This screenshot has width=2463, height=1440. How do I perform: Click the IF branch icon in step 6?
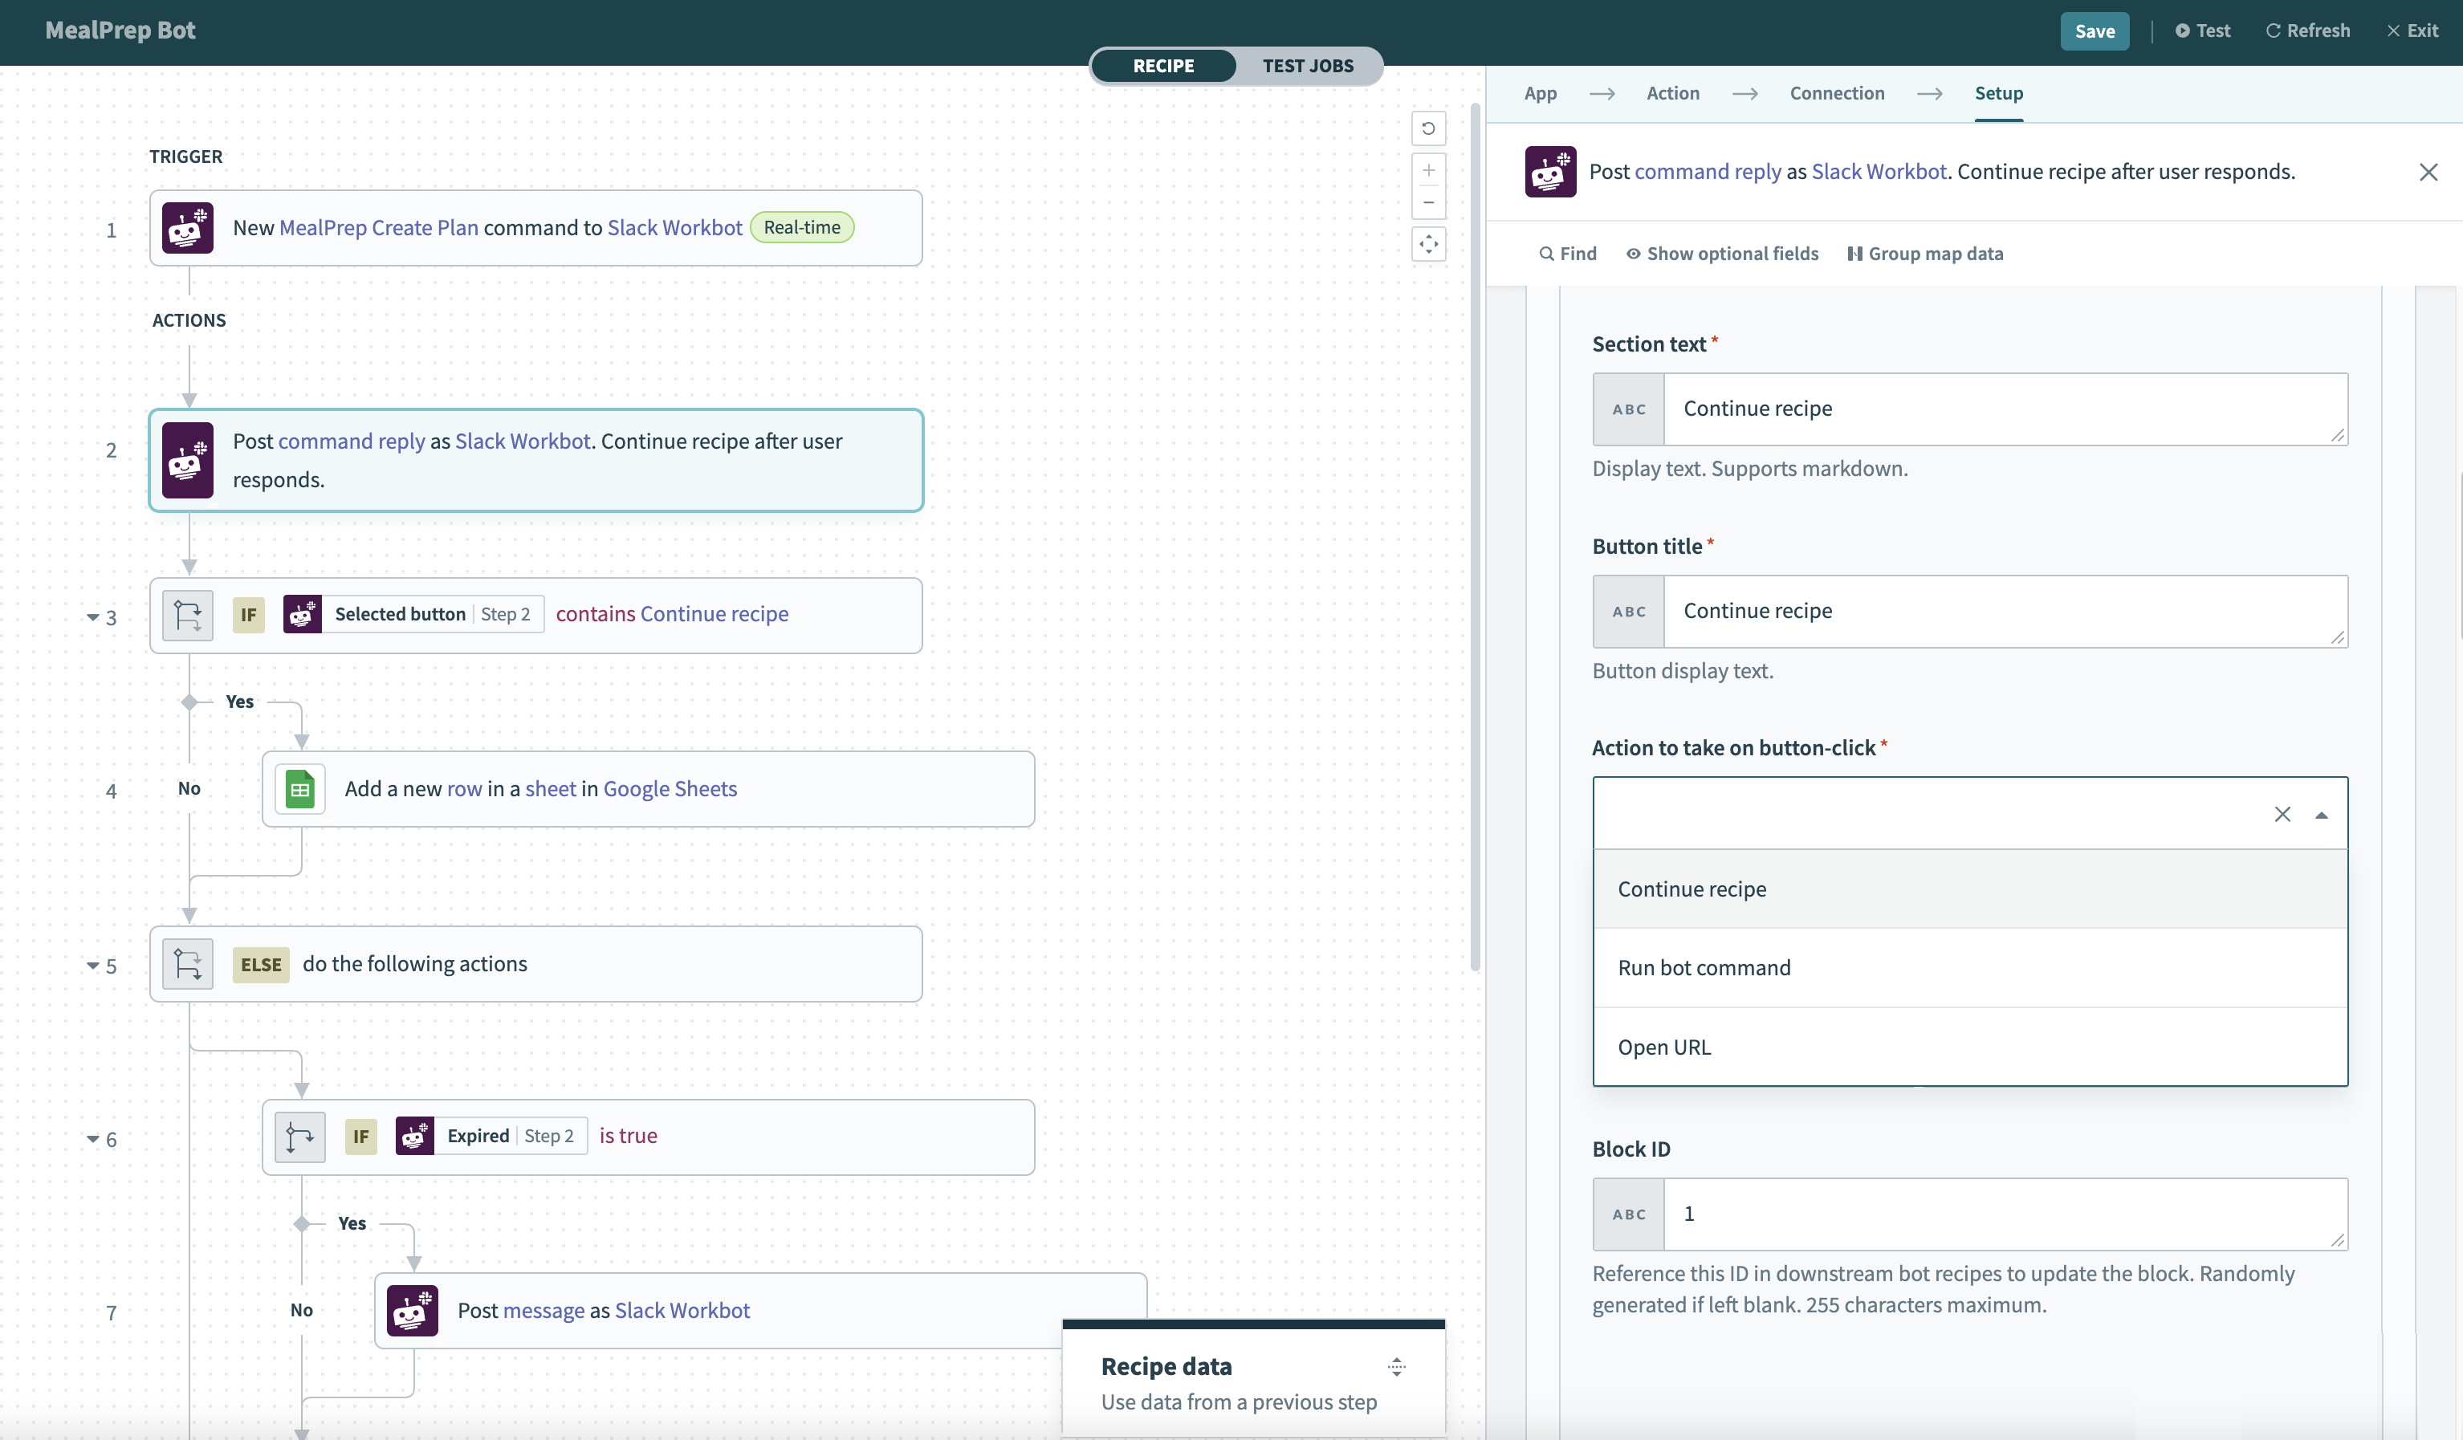pos(299,1136)
